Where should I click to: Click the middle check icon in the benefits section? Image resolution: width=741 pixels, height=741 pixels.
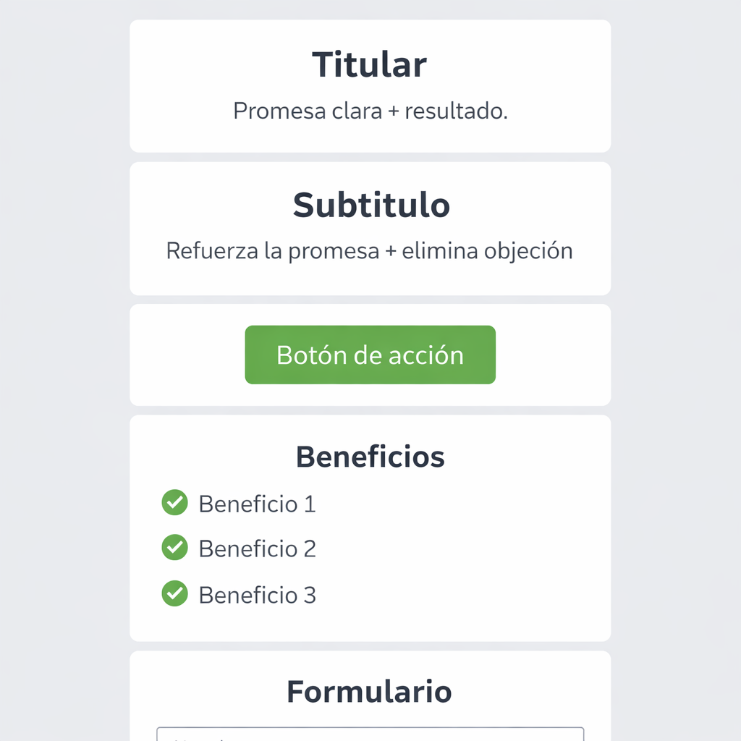coord(174,548)
